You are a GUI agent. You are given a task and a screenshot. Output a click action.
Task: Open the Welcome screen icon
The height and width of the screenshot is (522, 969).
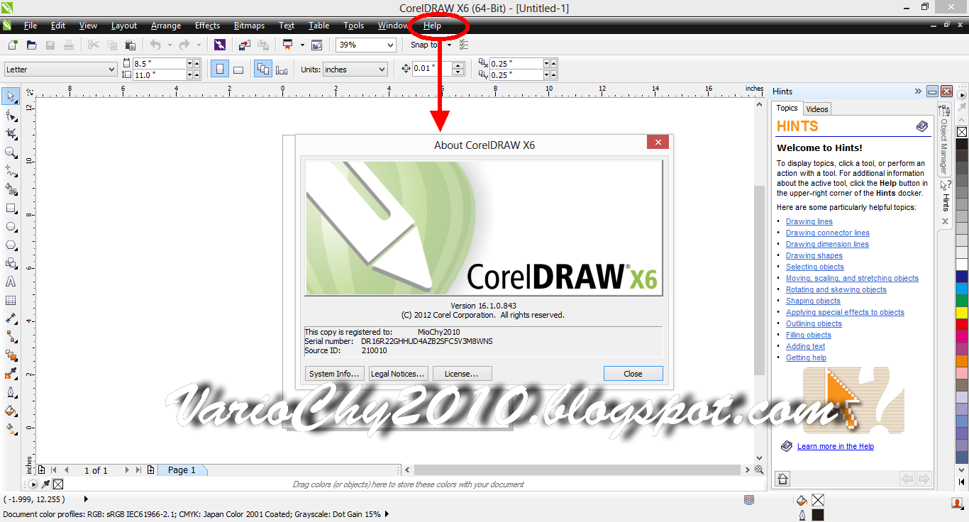click(x=316, y=45)
